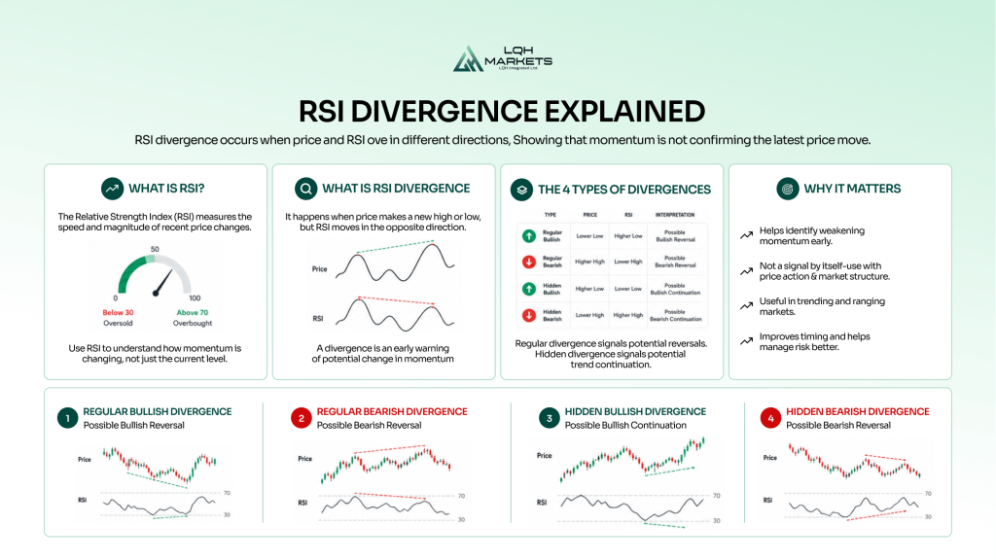Click the Regular Bearish Divergence heading
The width and height of the screenshot is (996, 560).
pos(392,411)
